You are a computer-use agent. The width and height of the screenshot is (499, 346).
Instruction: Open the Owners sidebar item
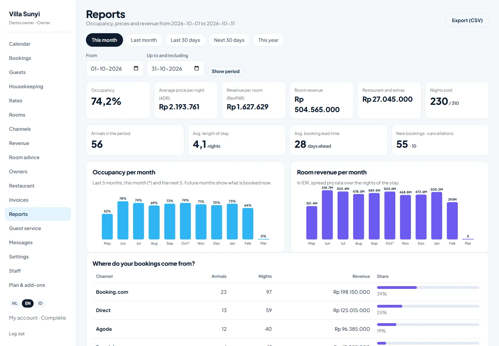38,172
